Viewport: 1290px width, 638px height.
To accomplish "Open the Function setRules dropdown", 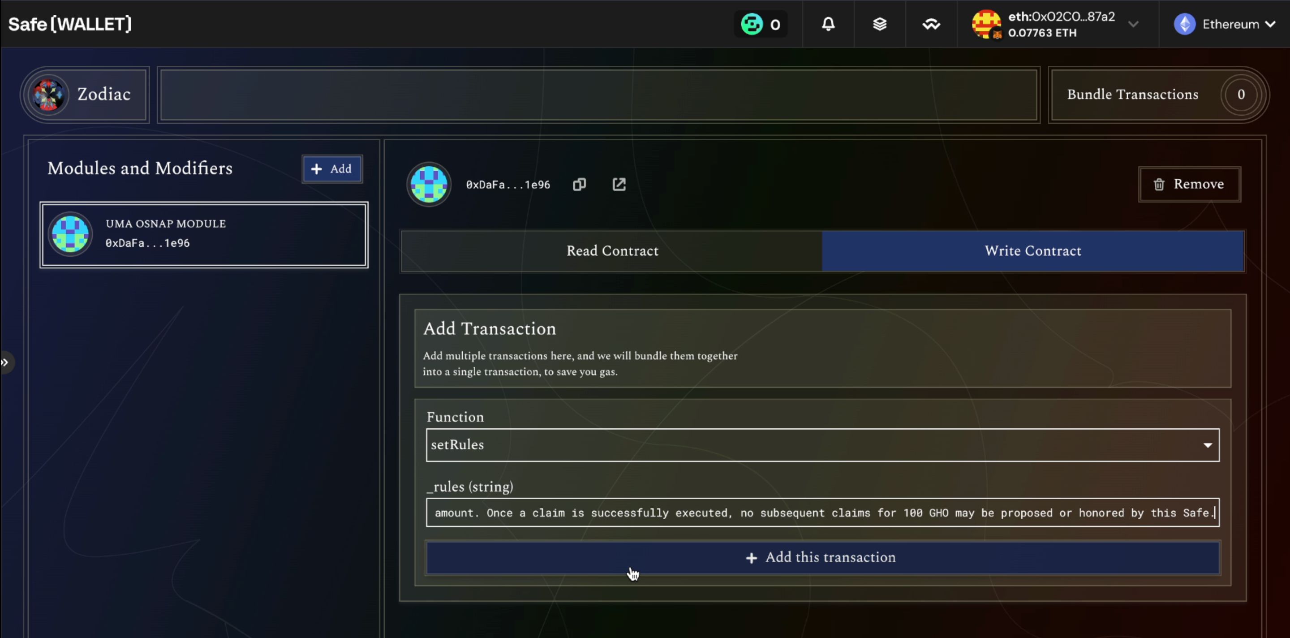I will pyautogui.click(x=823, y=445).
